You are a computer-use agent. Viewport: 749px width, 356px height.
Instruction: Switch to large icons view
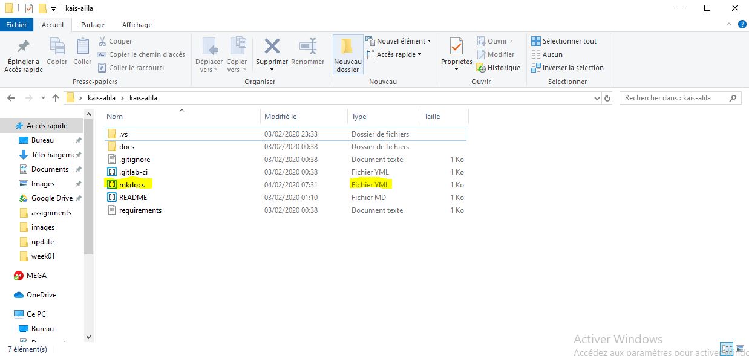point(740,349)
